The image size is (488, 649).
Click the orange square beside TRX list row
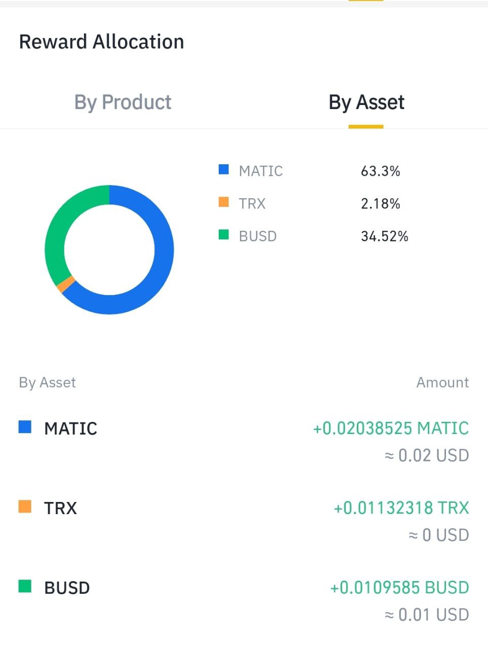point(25,507)
